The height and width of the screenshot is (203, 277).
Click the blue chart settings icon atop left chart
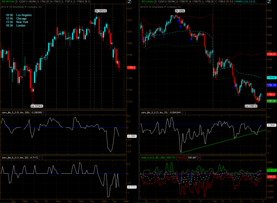point(130,2)
